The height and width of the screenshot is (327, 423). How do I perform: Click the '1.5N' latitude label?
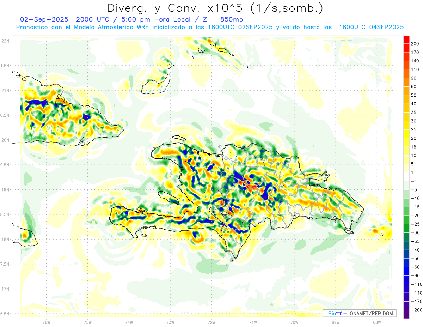pos(5,66)
